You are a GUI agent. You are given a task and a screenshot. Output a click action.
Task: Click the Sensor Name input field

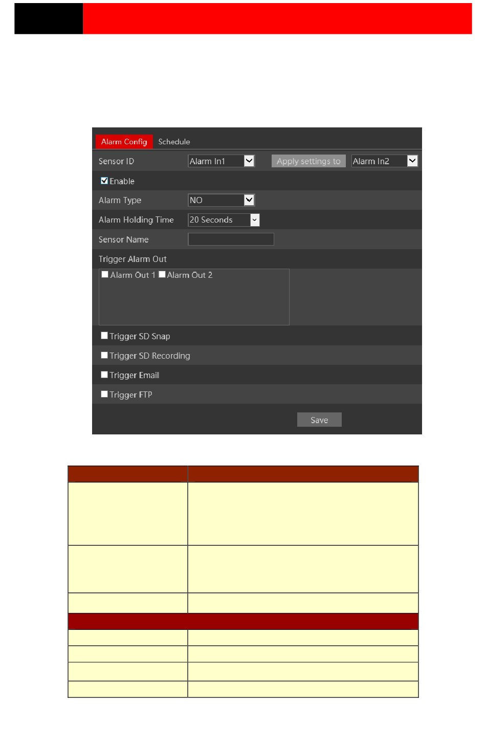231,239
